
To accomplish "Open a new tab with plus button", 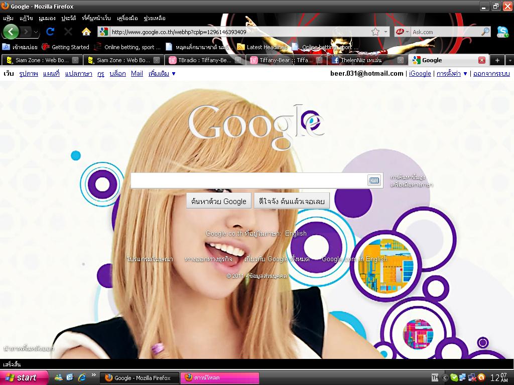I will [497, 60].
